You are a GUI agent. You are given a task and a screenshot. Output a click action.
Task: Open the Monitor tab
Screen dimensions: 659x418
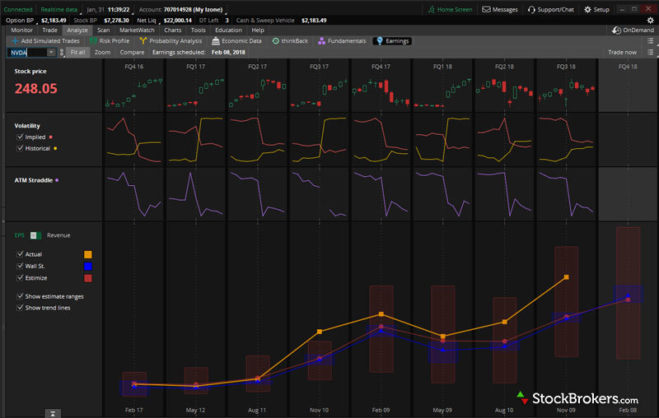(x=22, y=30)
